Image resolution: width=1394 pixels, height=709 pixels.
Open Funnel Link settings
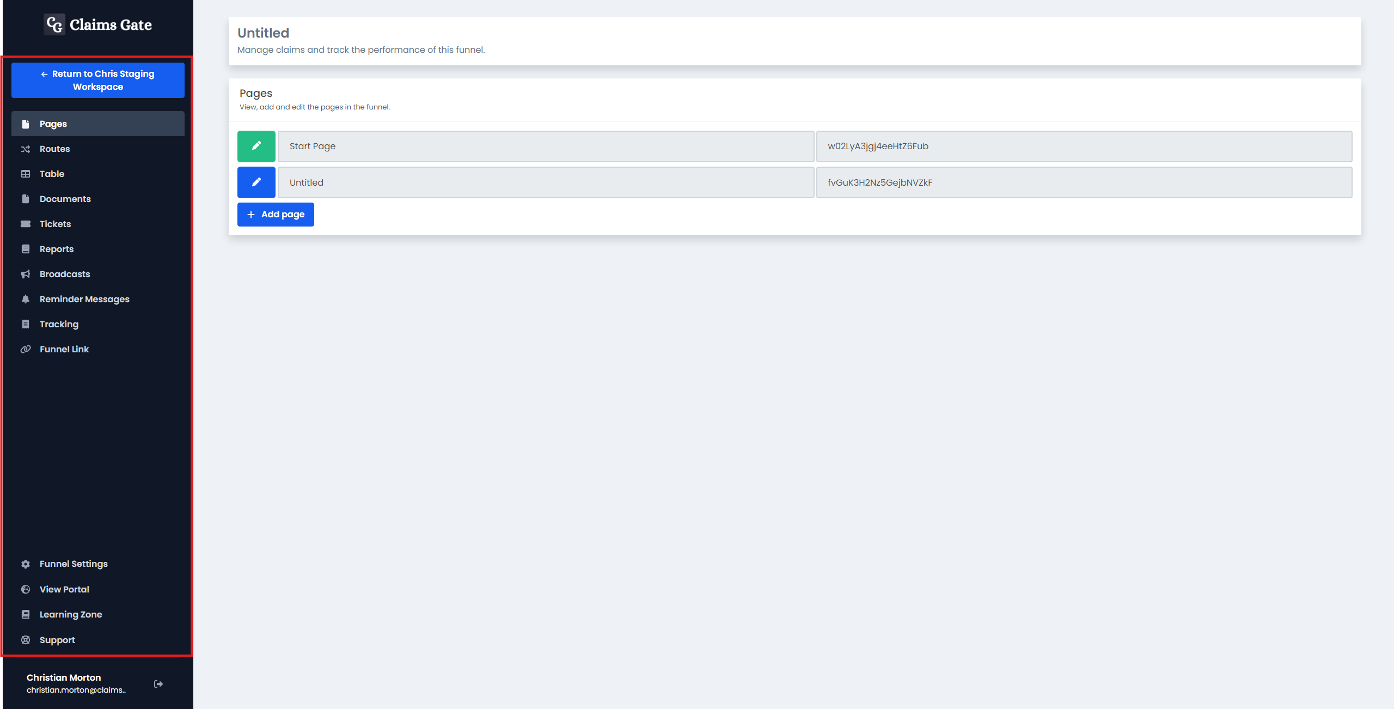pyautogui.click(x=63, y=348)
